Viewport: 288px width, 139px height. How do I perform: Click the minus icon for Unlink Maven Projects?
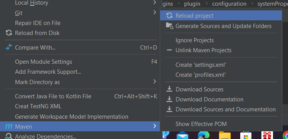click(169, 50)
